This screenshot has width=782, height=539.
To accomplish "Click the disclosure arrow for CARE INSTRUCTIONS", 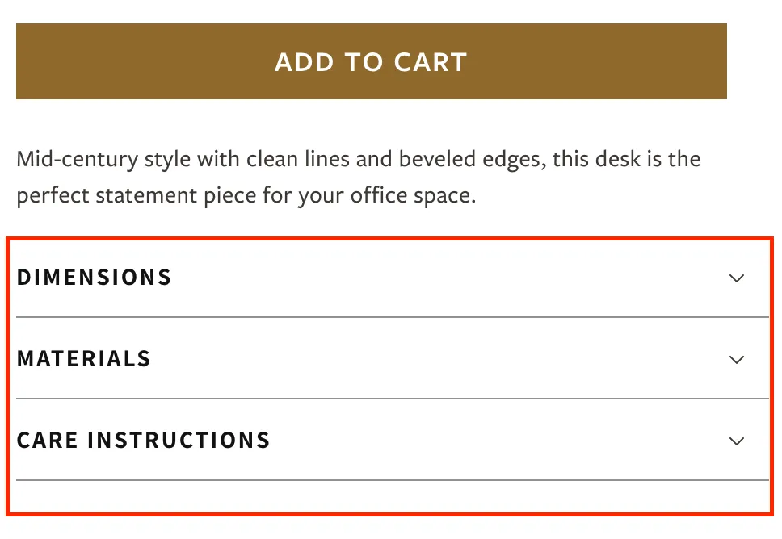I will tap(736, 441).
